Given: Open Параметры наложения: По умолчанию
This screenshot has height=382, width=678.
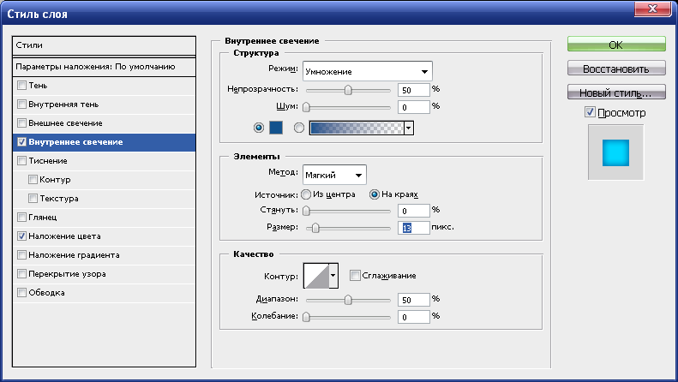Looking at the screenshot, I should (105, 67).
